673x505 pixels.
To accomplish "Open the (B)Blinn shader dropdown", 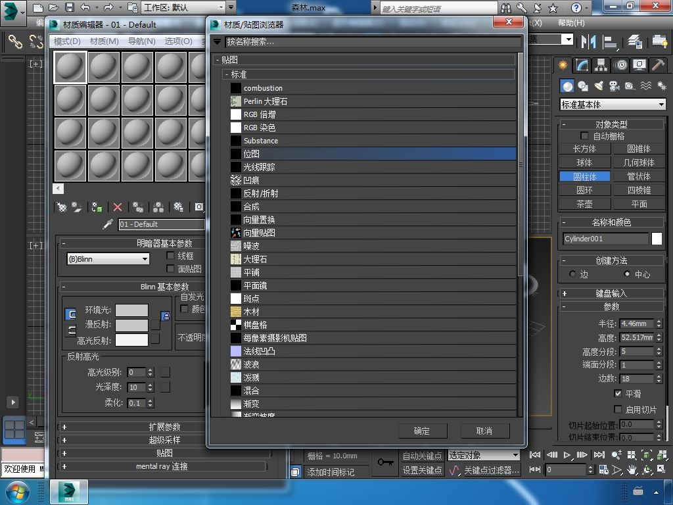I will [x=108, y=259].
